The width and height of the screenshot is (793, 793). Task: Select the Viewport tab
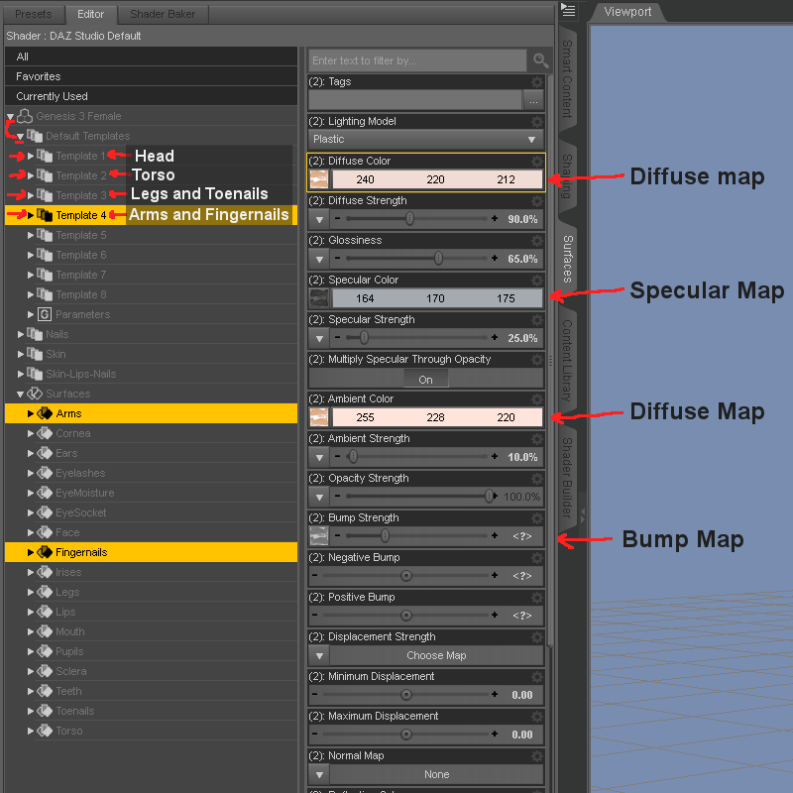tap(627, 12)
